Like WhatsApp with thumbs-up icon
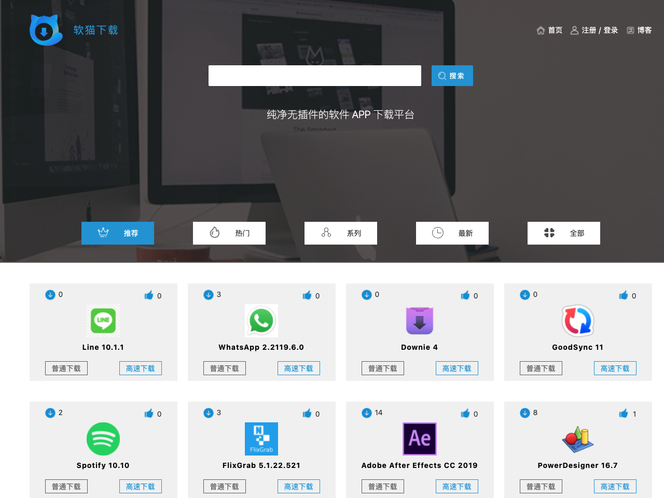664x498 pixels. [307, 295]
